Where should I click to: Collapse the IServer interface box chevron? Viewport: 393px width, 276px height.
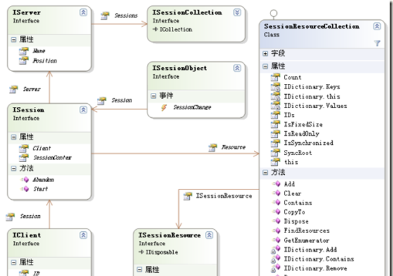(x=83, y=12)
